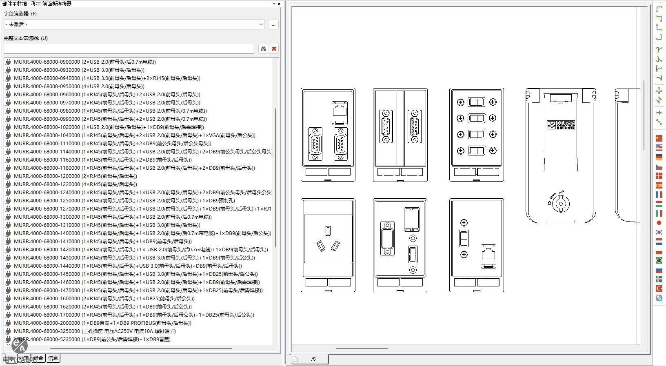This screenshot has width=666, height=366.
Task: Select part MURR.4000-68000-0900000
Action: 85,62
